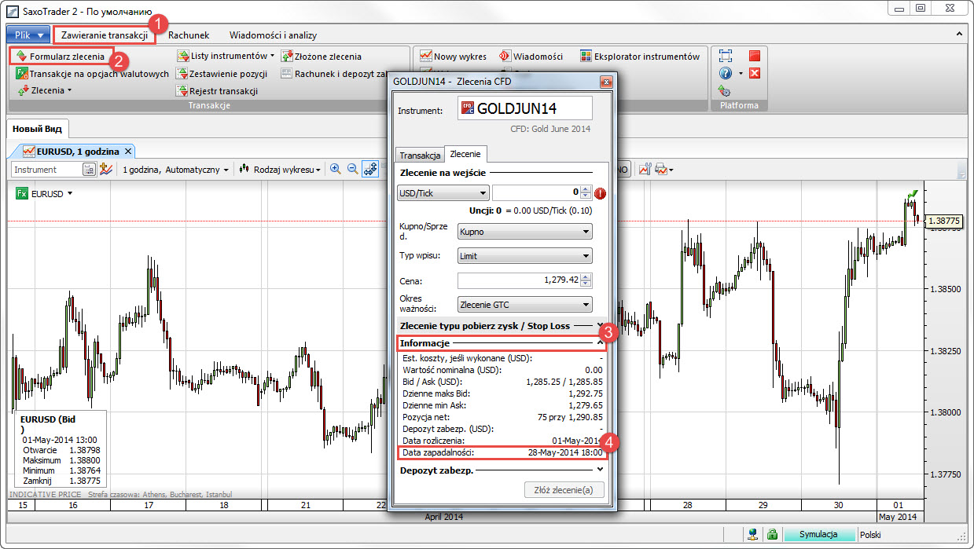Image resolution: width=974 pixels, height=549 pixels.
Task: Close the GOLDJUN14 order dialog
Action: pos(605,81)
